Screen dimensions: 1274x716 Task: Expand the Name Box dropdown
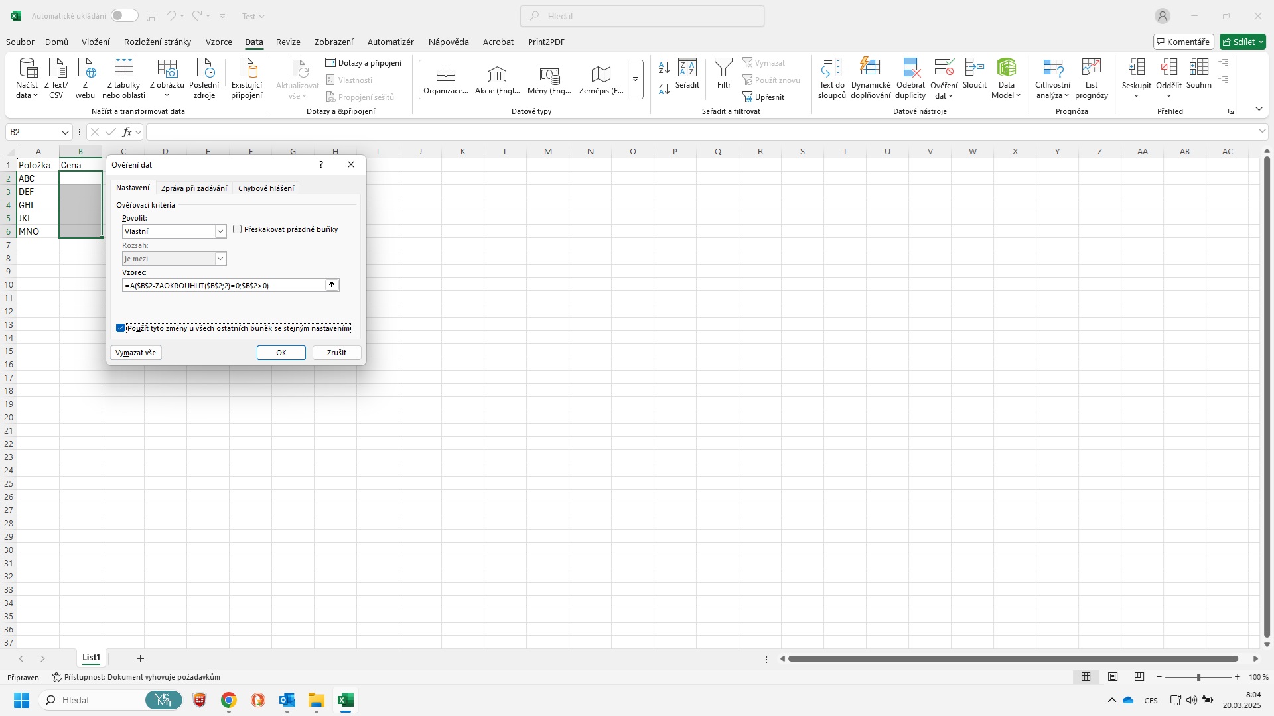(x=65, y=132)
